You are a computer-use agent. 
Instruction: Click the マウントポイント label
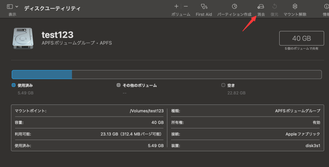[x=31, y=111]
